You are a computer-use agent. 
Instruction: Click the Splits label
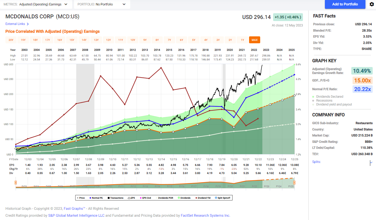(316, 162)
